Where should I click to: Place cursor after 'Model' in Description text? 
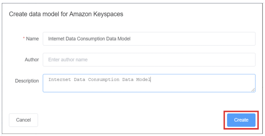coord(151,80)
